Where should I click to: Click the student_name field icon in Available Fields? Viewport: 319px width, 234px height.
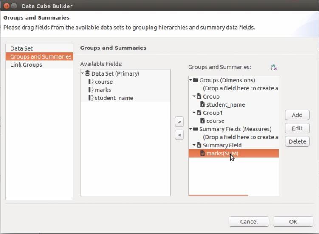pos(91,98)
